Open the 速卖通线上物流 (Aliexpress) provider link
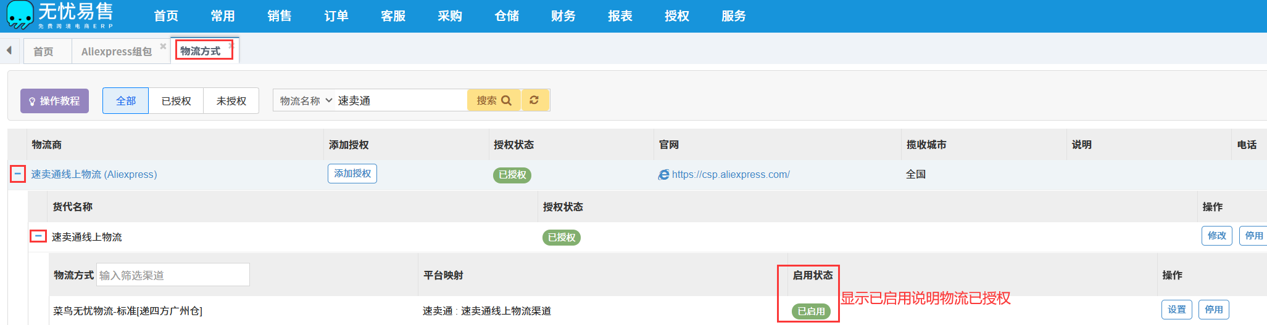1267x325 pixels. point(94,175)
